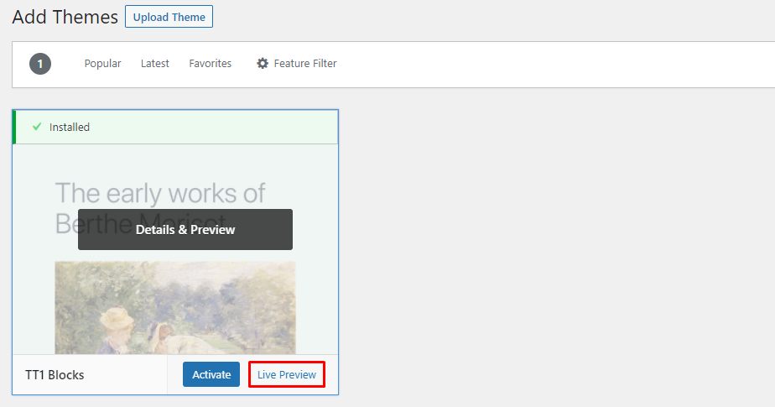The width and height of the screenshot is (775, 407).
Task: Activate the TT1 Blocks theme
Action: [211, 374]
